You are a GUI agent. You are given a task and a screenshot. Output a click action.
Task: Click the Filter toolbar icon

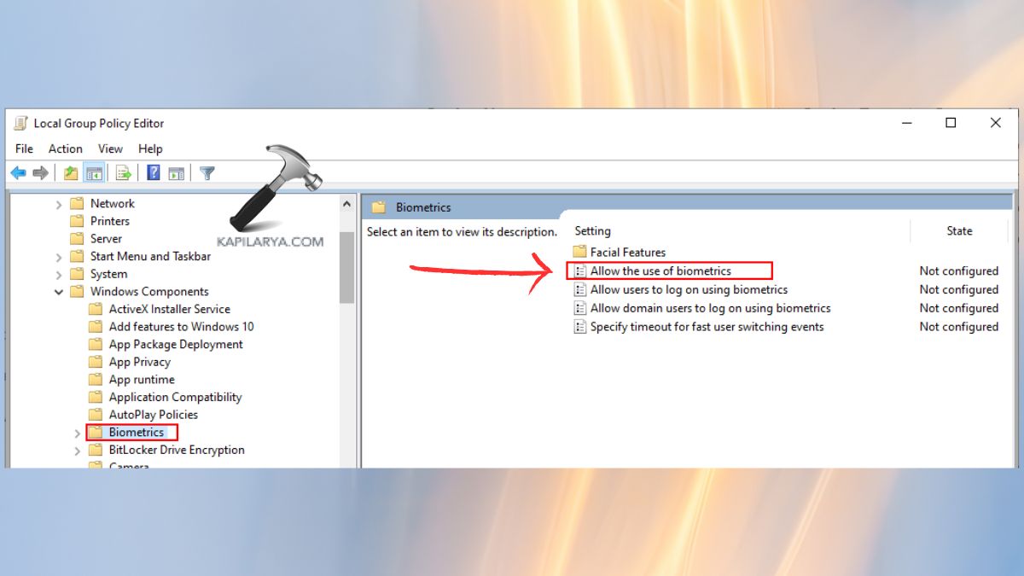click(x=206, y=172)
